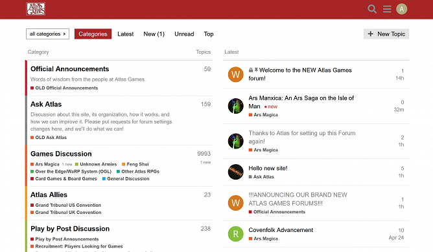Open the Unknown Armies subcategory
Screen dimensions: 433x252
(x=99, y=164)
